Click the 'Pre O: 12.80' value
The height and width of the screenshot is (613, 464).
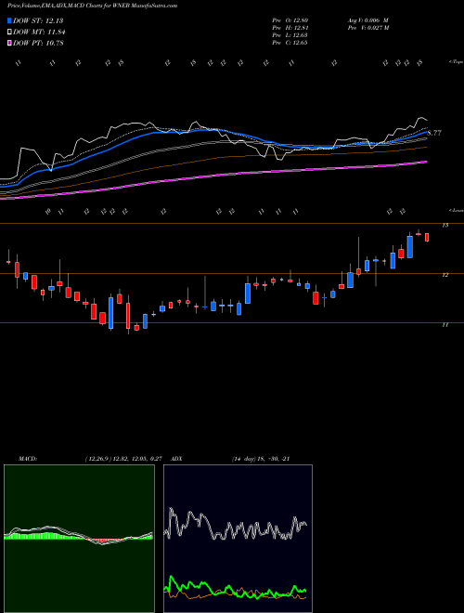click(290, 20)
